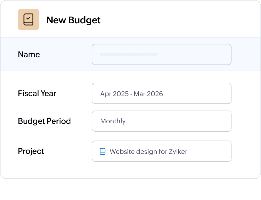
Task: Click the New Budget title text
Action: [73, 20]
